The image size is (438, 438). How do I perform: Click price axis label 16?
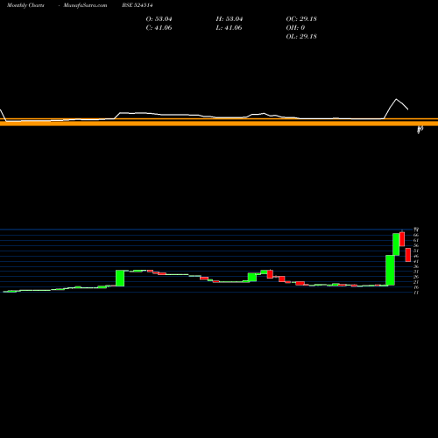pos(416,287)
